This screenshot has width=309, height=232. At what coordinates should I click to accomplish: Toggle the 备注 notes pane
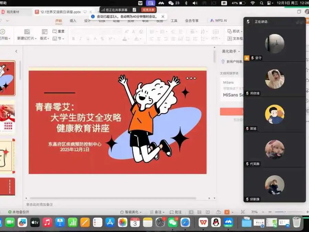158,212
